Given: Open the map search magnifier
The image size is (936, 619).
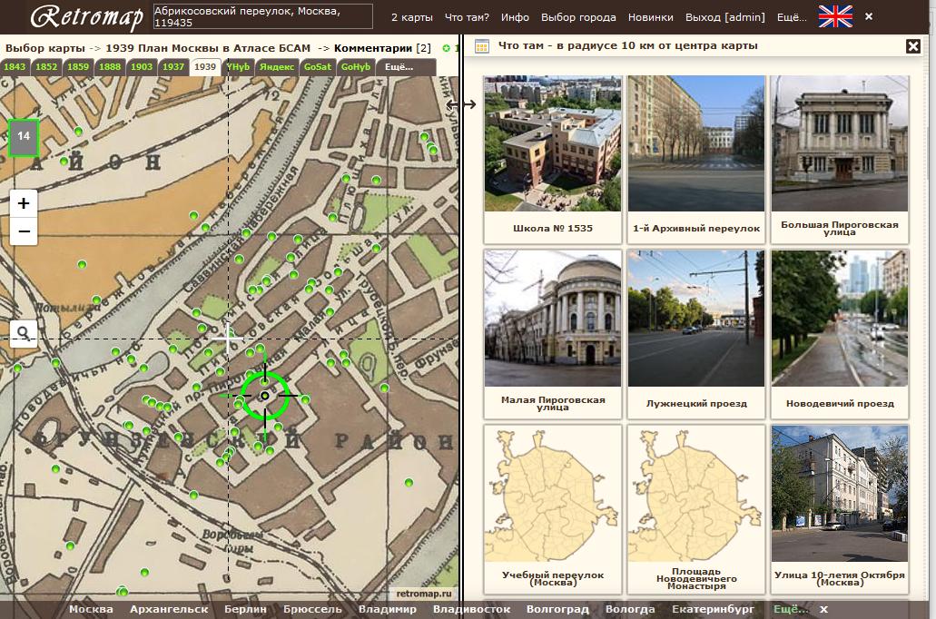Looking at the screenshot, I should [x=24, y=334].
